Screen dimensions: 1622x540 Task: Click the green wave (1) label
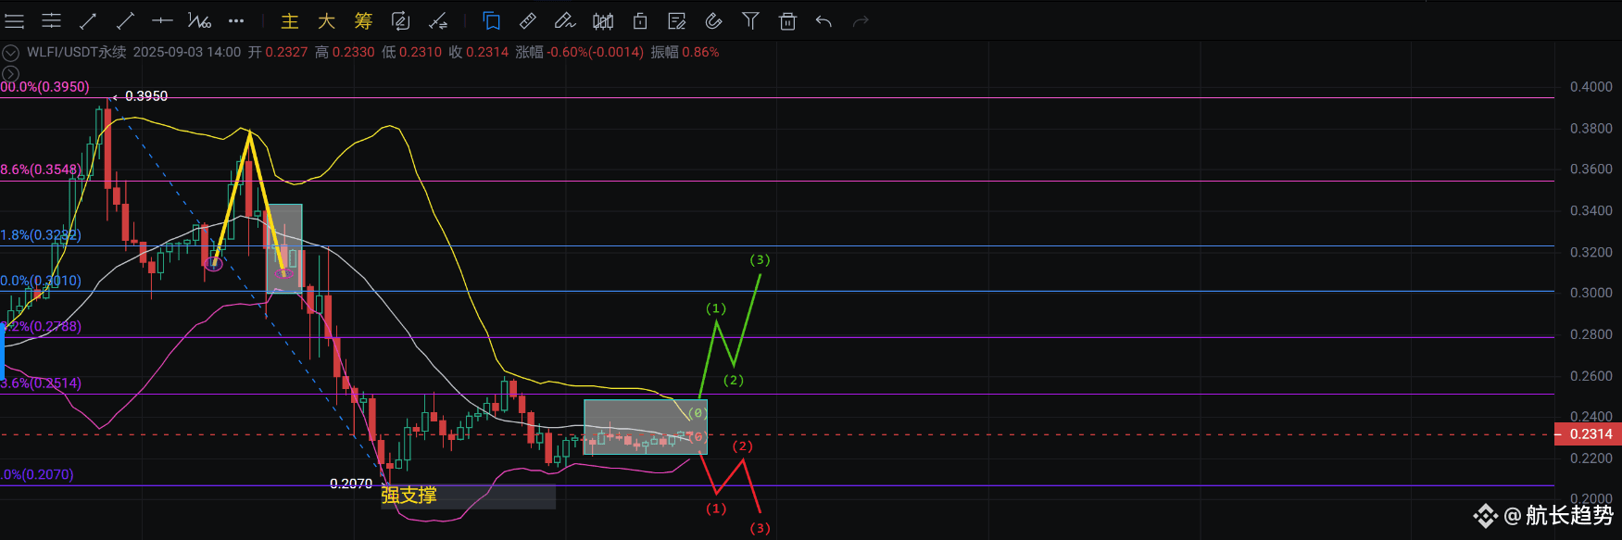pos(716,308)
